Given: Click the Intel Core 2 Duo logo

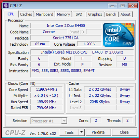Looking at the screenshot, I should tap(119, 35).
